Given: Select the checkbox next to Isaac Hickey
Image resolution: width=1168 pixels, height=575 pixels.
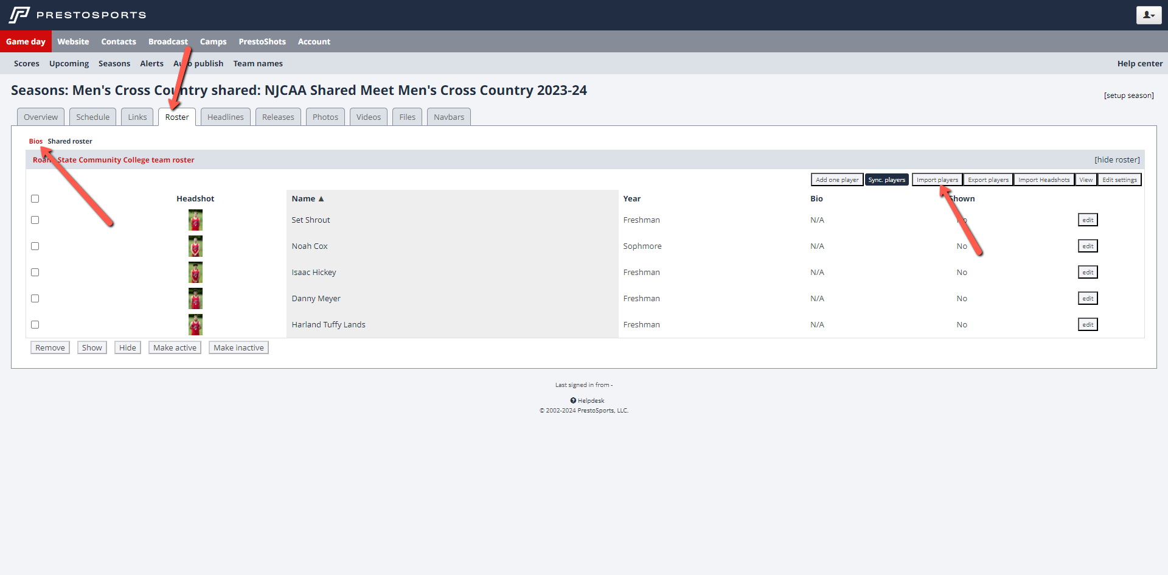Looking at the screenshot, I should 35,273.
